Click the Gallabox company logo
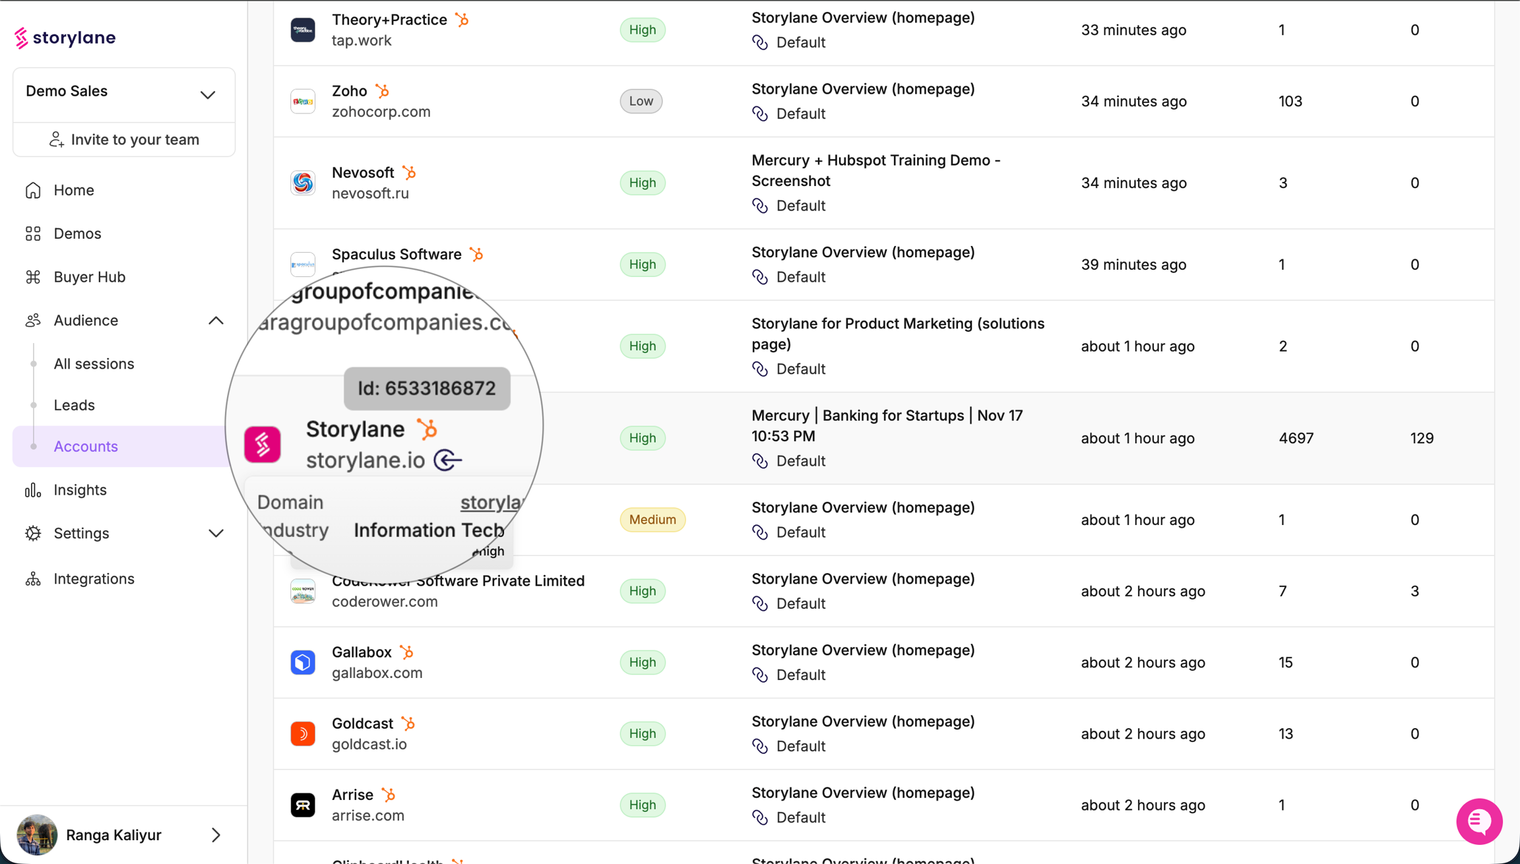 [303, 662]
